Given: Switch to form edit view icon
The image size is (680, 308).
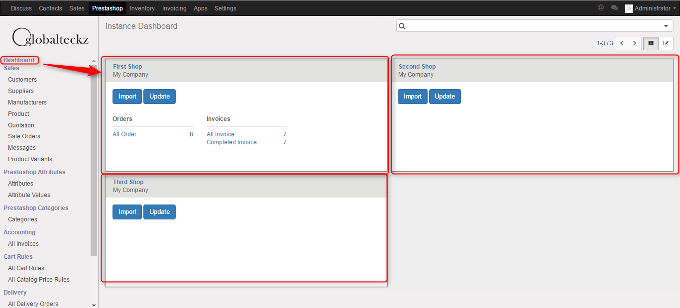Looking at the screenshot, I should coord(666,43).
